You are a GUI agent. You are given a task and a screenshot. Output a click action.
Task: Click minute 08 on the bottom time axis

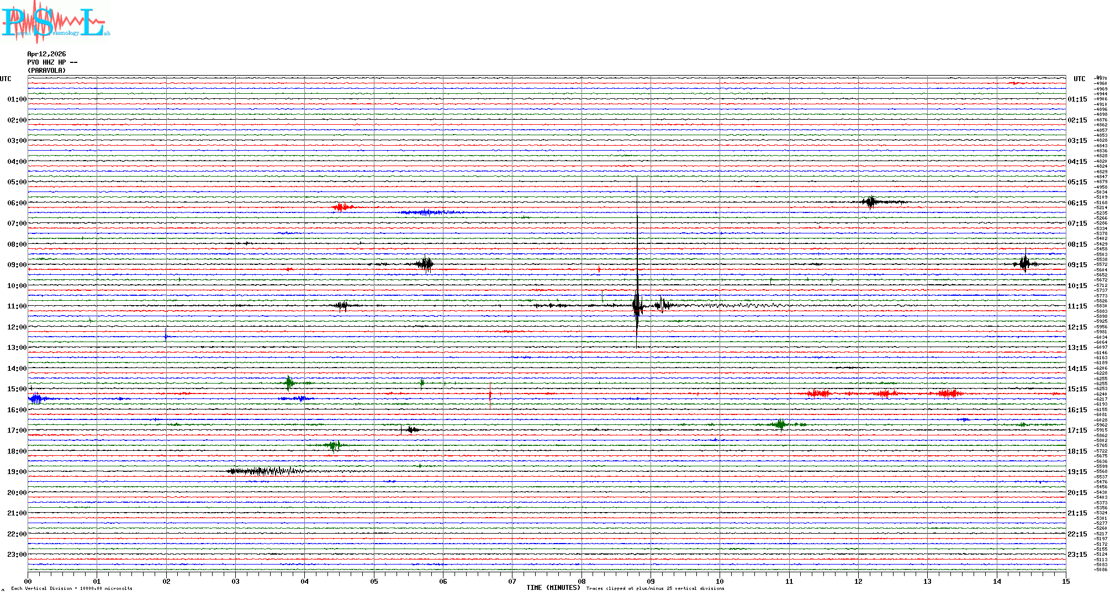pyautogui.click(x=582, y=581)
